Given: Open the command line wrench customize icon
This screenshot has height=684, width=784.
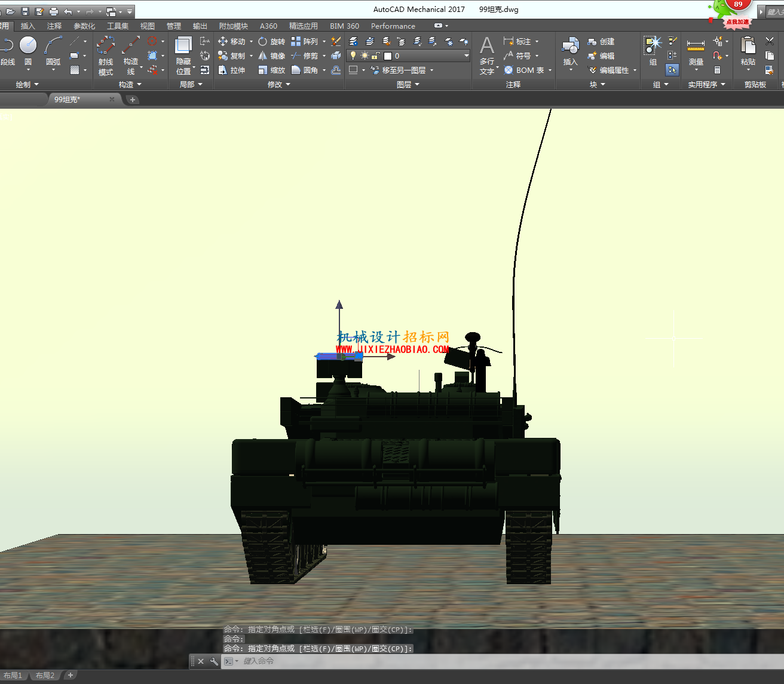Looking at the screenshot, I should pos(214,661).
